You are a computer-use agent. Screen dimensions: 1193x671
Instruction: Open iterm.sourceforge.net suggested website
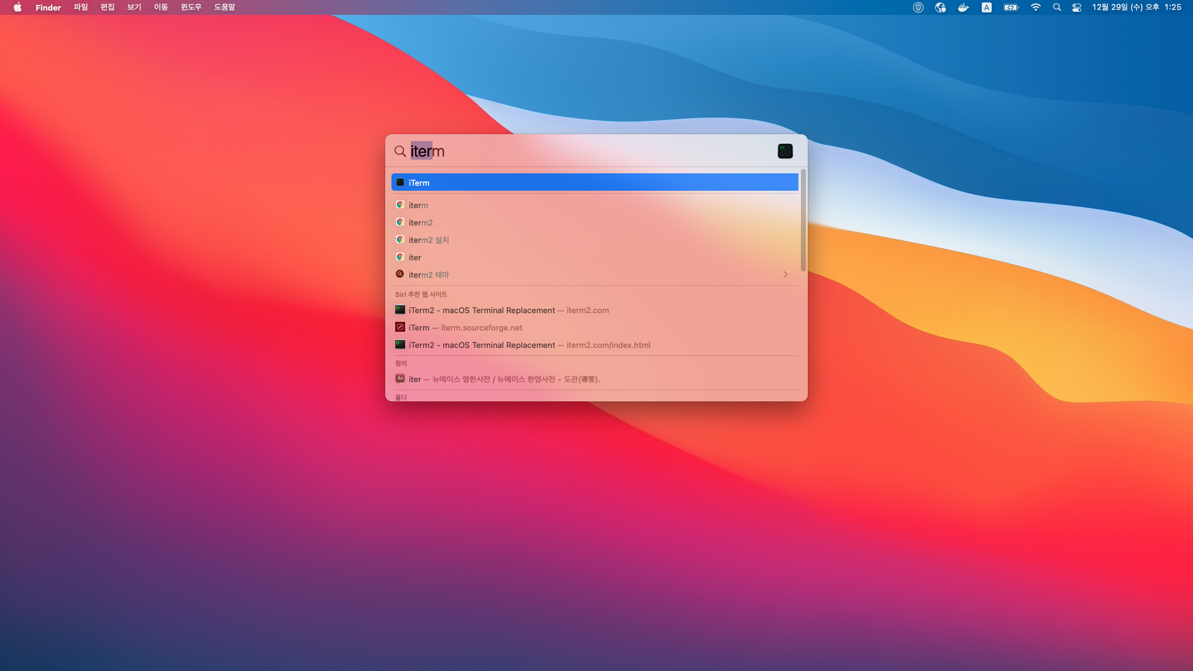pyautogui.click(x=465, y=327)
